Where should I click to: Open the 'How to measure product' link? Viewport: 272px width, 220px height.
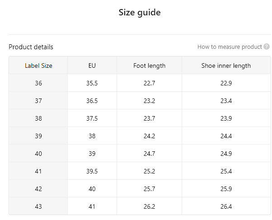click(230, 47)
